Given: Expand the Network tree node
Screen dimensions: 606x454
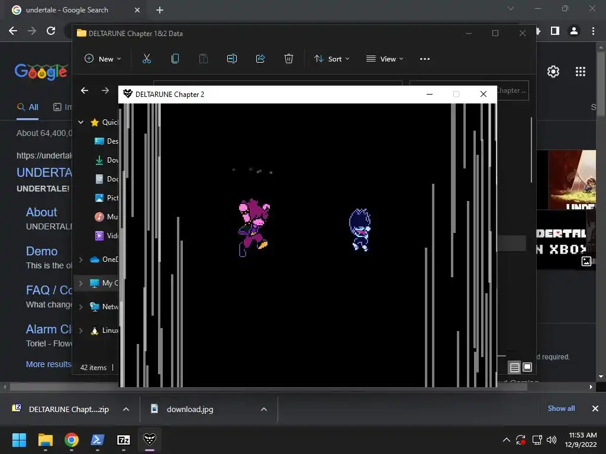Looking at the screenshot, I should [x=80, y=307].
